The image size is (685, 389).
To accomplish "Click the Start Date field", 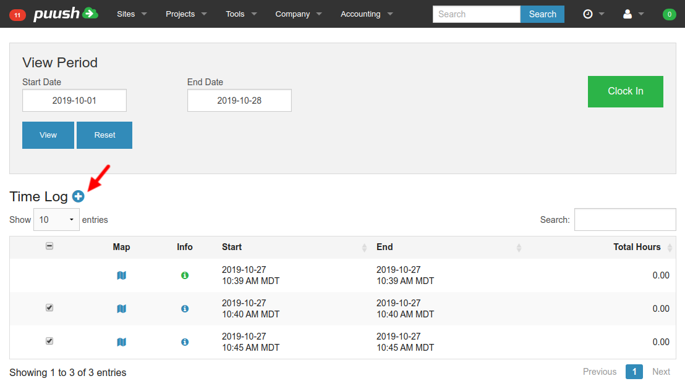I will click(74, 101).
